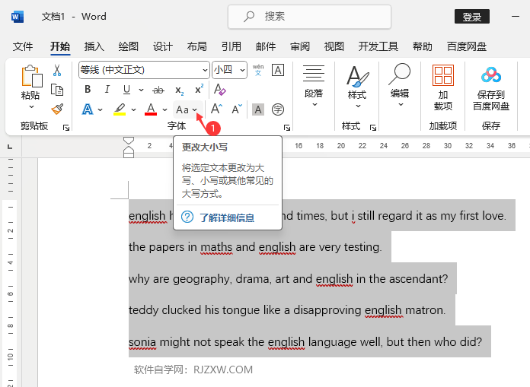This screenshot has width=530, height=387.
Task: Select the 开始 Home tab
Action: pyautogui.click(x=60, y=46)
